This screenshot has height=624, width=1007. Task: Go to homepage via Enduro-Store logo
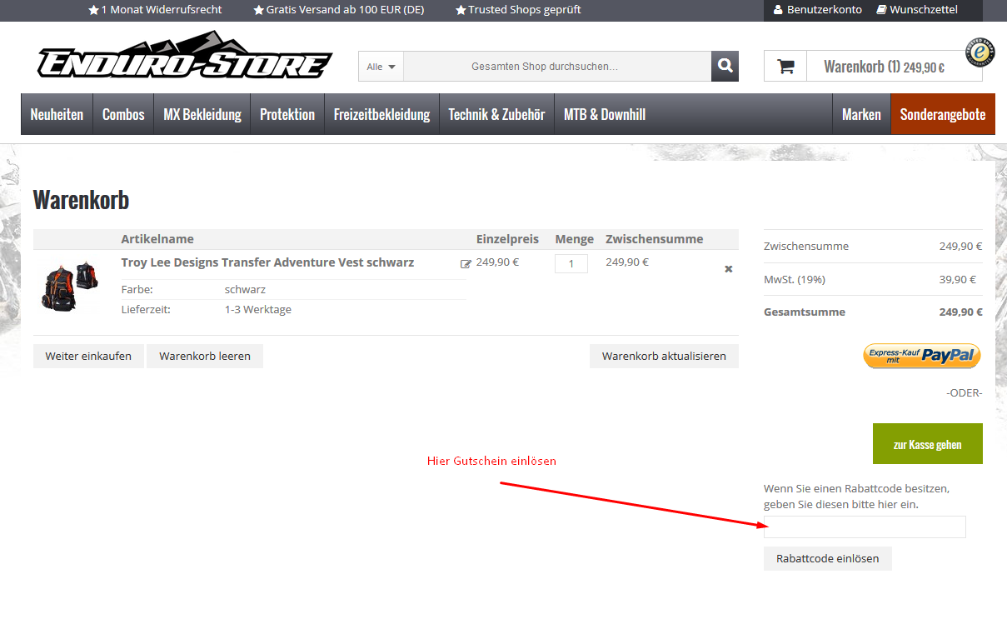point(184,57)
